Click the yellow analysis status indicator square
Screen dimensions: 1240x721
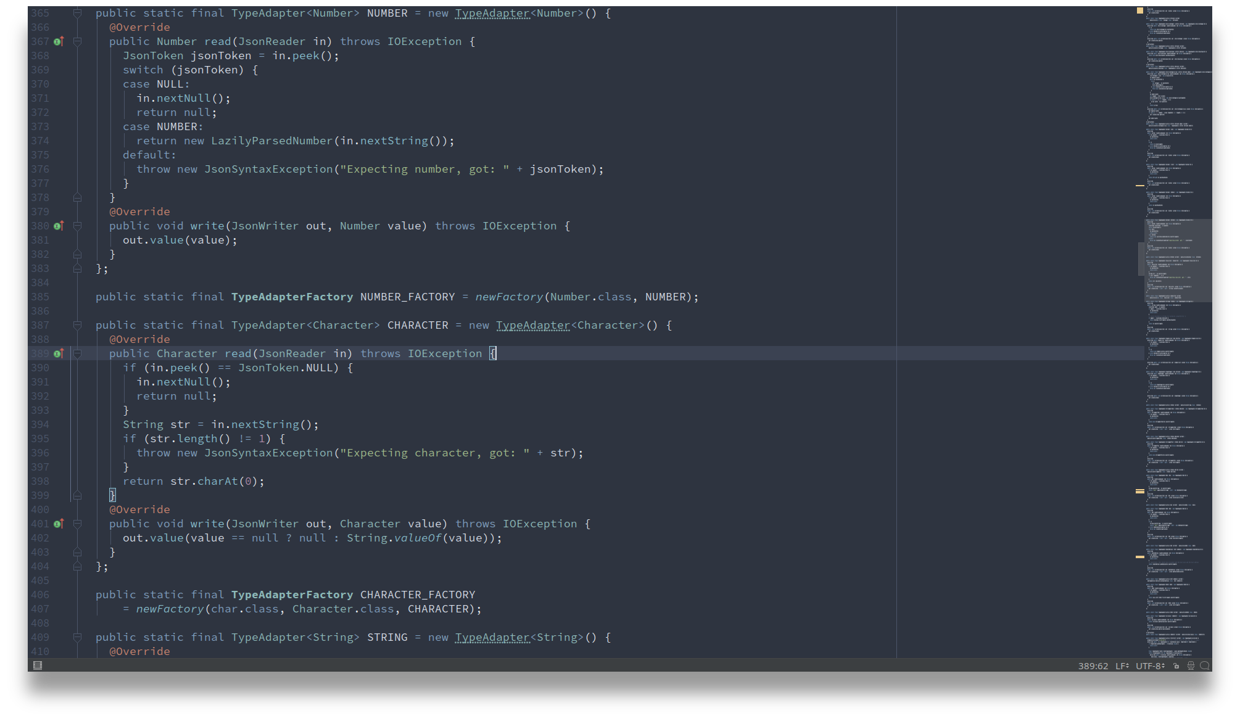(1140, 10)
